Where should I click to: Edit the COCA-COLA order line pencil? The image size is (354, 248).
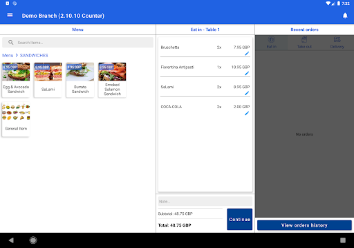coord(247,113)
